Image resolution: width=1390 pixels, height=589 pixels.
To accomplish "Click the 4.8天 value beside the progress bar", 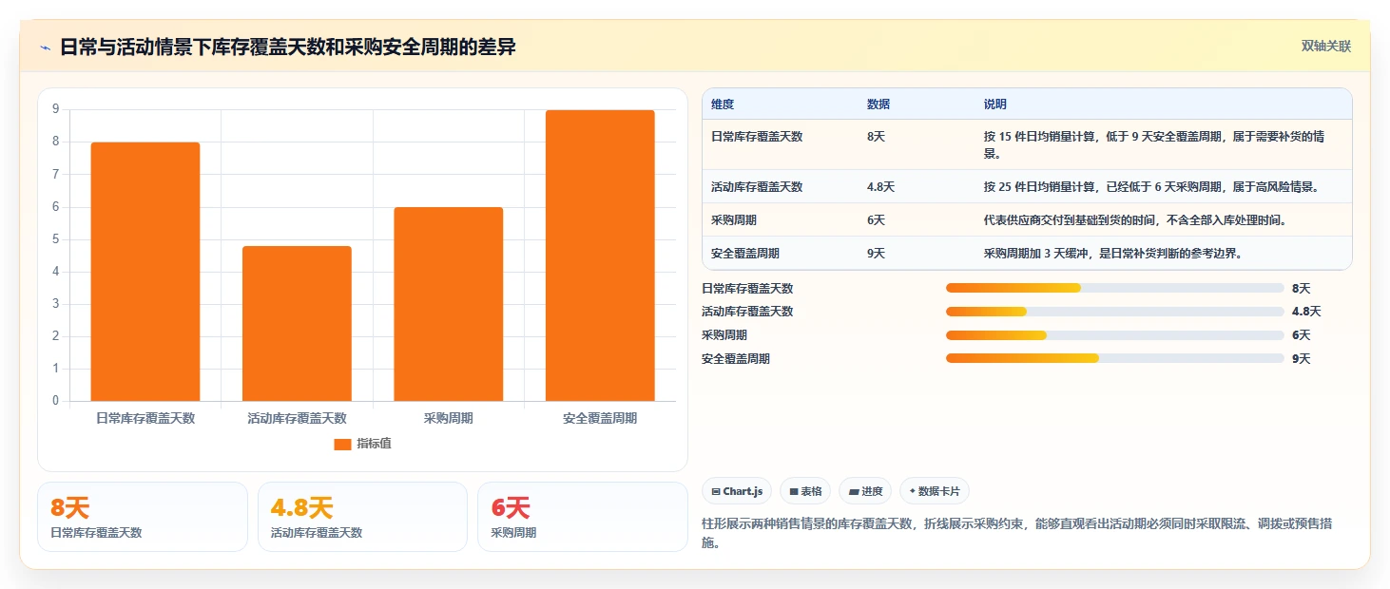I will click(x=1306, y=312).
